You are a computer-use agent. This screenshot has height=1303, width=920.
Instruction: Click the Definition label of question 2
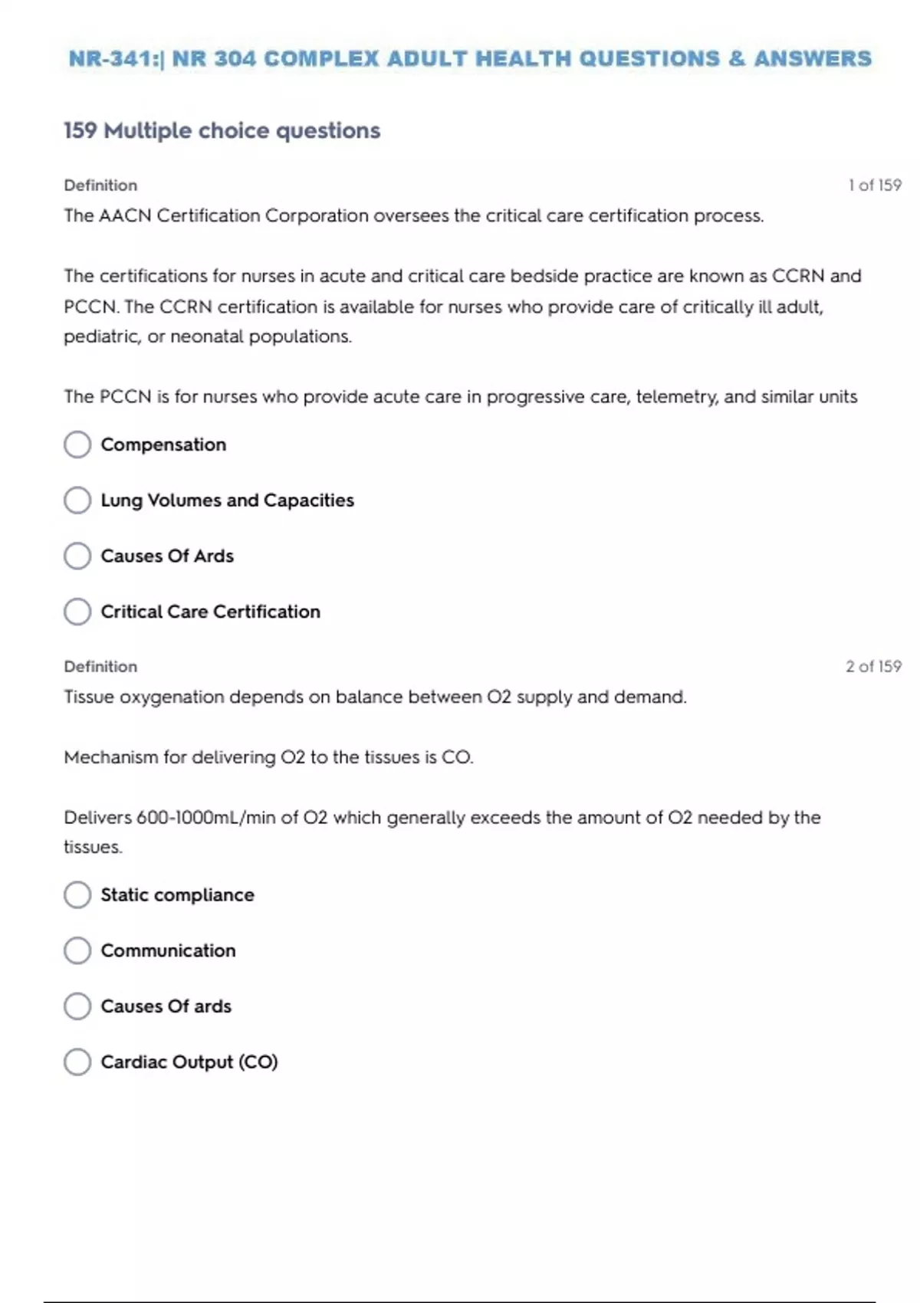100,667
